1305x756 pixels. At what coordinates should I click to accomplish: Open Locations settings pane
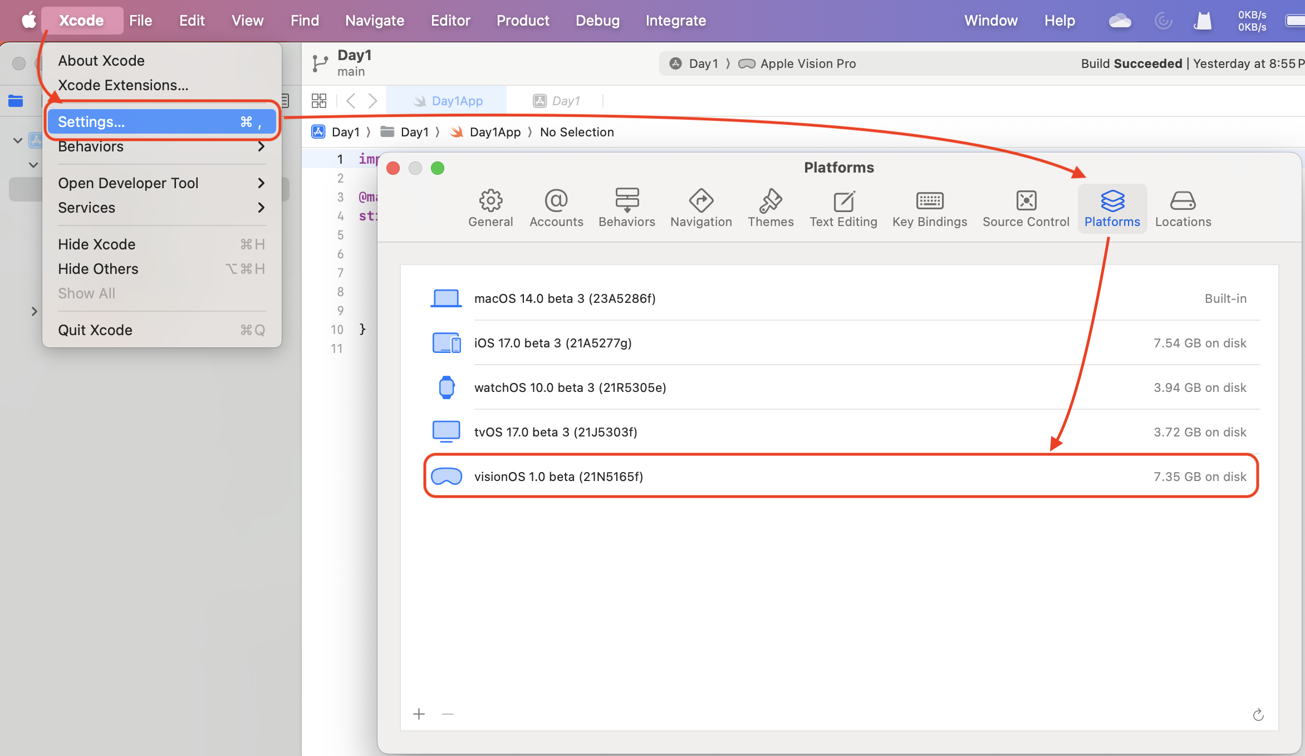[1183, 208]
